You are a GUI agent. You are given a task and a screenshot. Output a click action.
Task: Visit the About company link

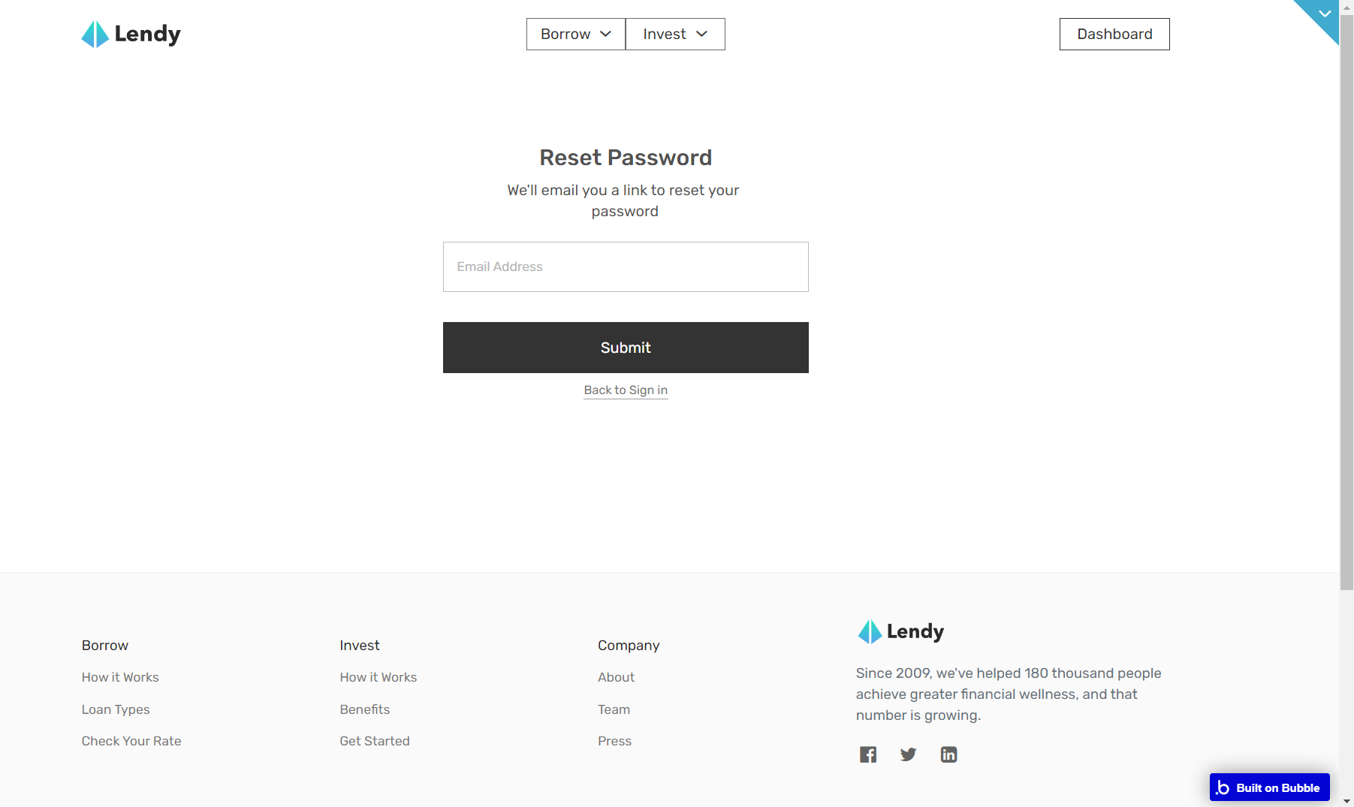pyautogui.click(x=616, y=677)
